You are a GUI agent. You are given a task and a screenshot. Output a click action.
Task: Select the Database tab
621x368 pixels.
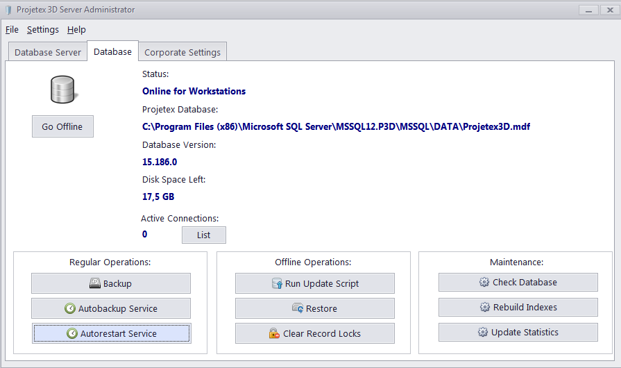coord(112,51)
